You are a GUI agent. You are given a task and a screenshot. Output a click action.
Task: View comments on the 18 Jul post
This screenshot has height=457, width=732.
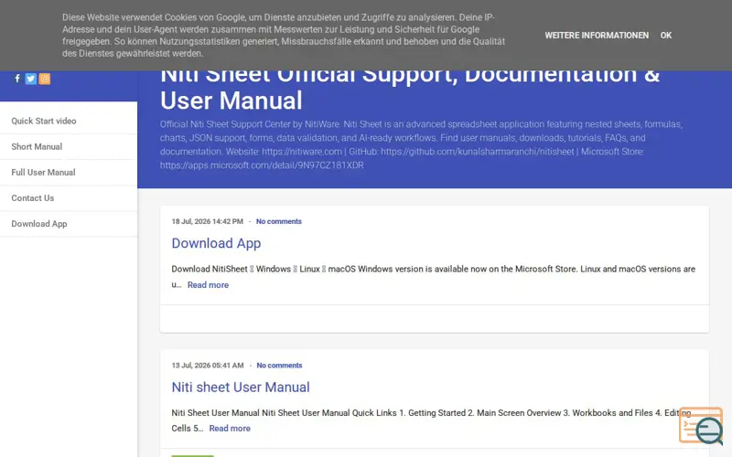tap(279, 221)
